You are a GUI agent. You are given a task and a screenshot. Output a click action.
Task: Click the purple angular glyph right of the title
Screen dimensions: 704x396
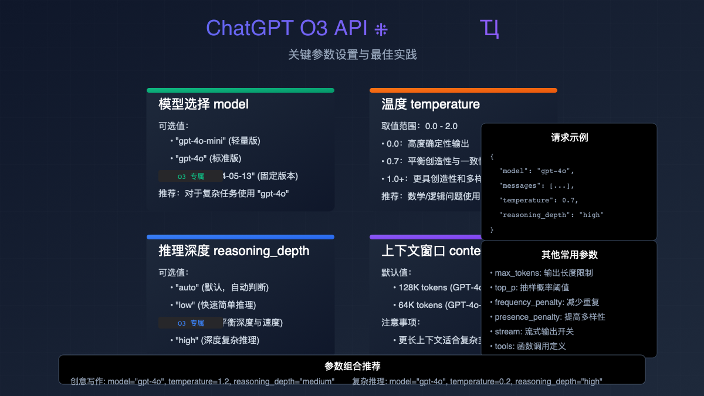pyautogui.click(x=489, y=29)
